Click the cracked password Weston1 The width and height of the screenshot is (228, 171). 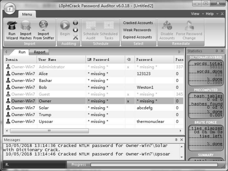145,87
